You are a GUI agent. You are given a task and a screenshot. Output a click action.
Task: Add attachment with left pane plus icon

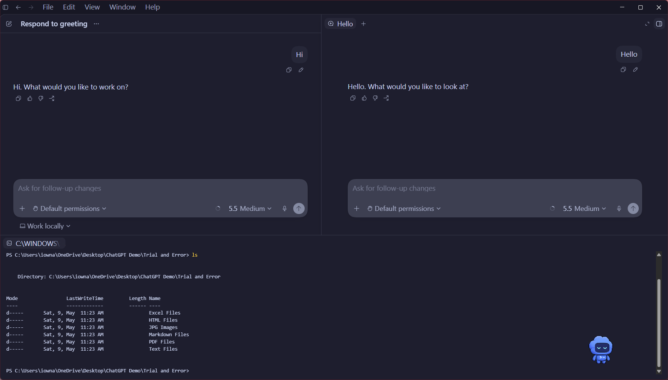pos(22,208)
